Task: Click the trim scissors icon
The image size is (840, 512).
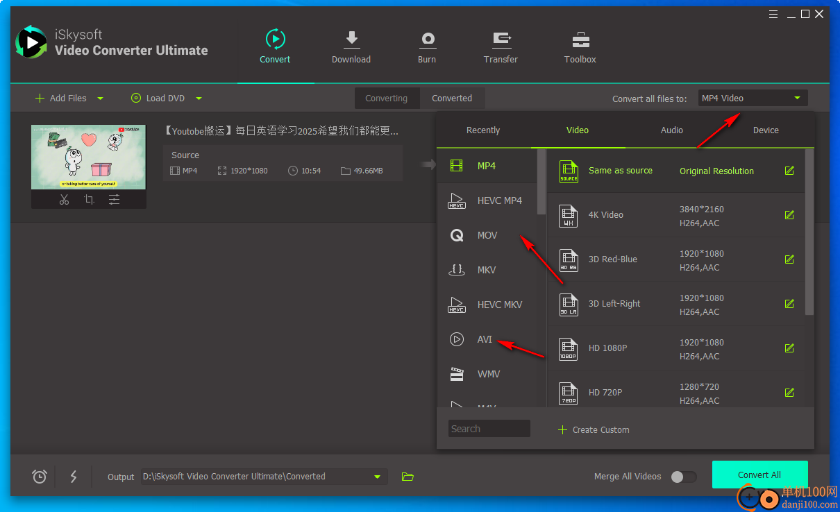Action: pyautogui.click(x=64, y=200)
